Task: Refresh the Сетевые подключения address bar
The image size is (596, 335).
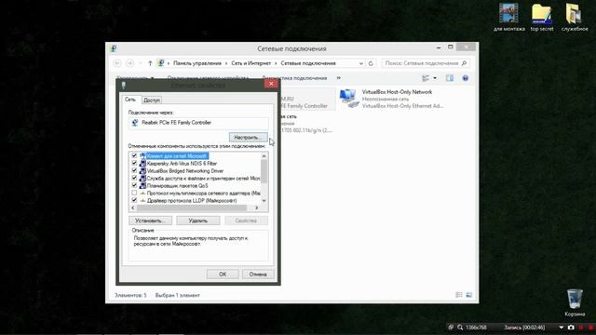Action: (371, 63)
